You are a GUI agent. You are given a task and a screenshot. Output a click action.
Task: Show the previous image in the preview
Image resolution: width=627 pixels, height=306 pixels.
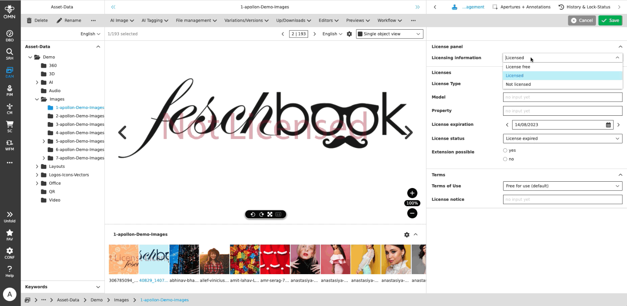click(122, 133)
